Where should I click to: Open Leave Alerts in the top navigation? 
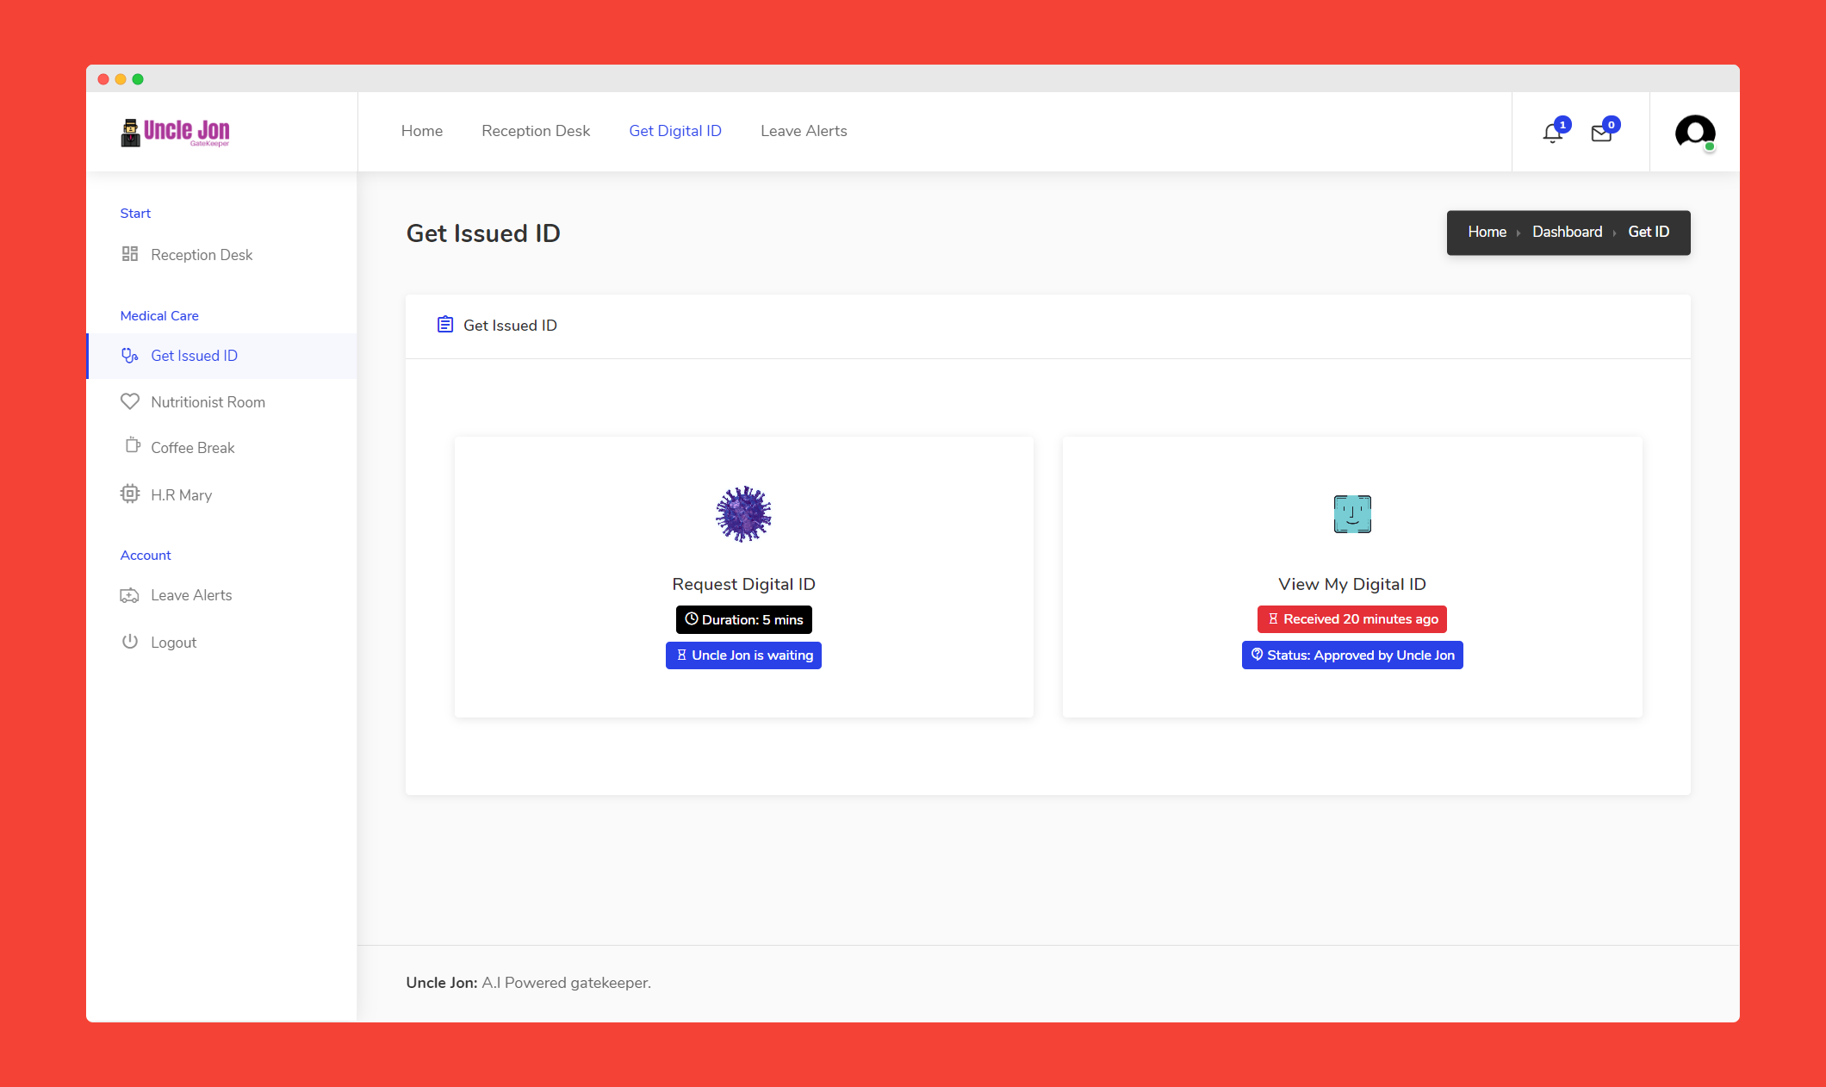coord(804,131)
